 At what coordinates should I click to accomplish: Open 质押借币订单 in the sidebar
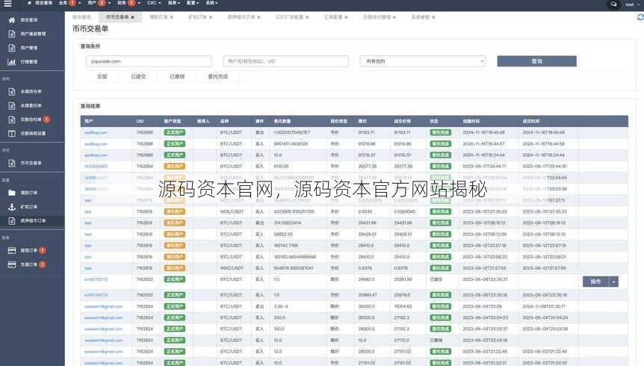(33, 220)
